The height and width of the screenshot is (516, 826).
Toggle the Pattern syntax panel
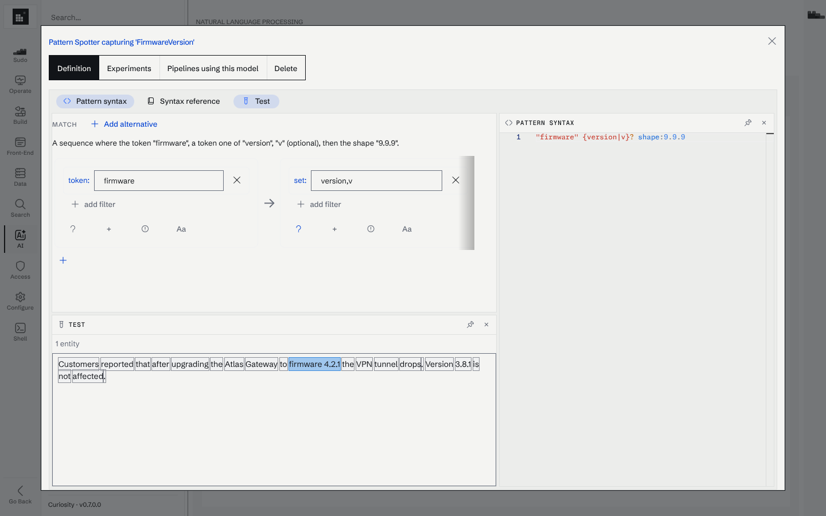tap(95, 101)
